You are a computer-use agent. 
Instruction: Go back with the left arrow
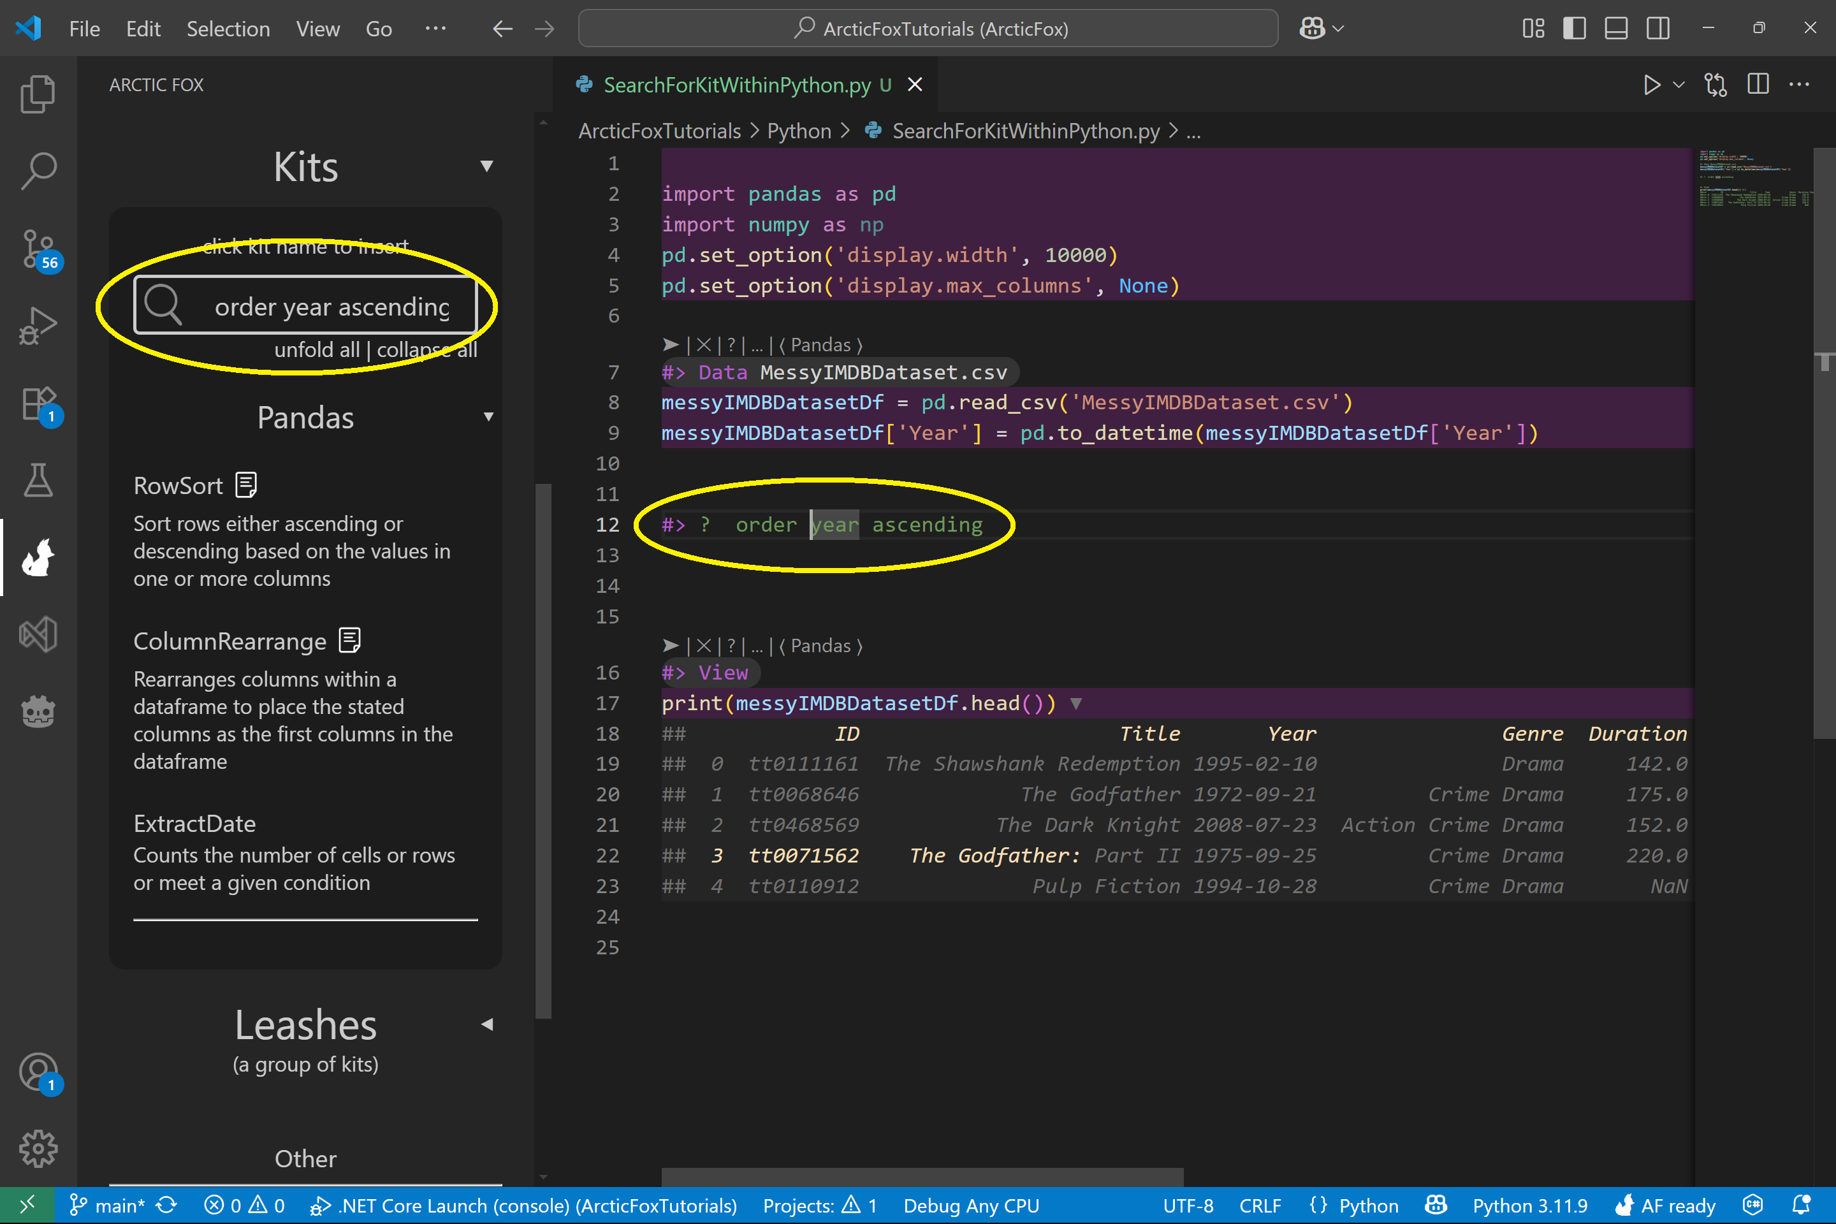point(503,29)
